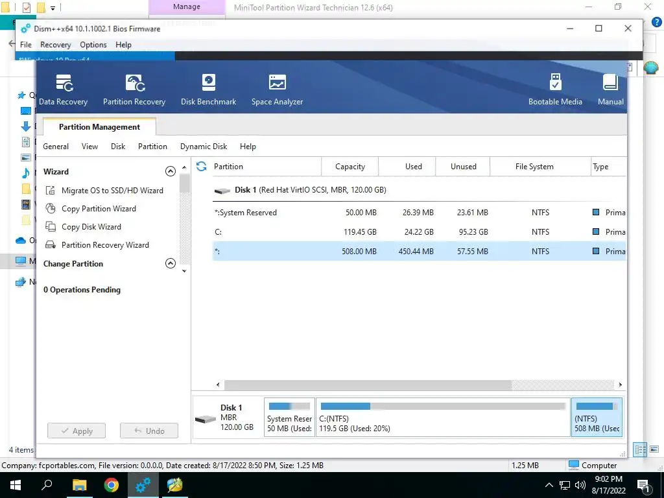
Task: Open the Manual
Action: 610,89
